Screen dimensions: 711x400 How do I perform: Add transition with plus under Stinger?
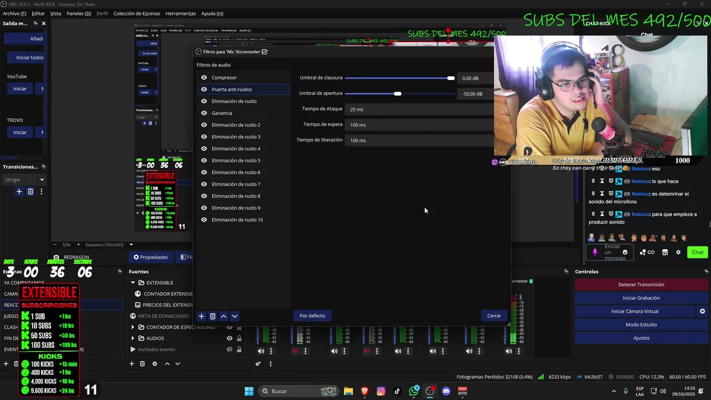(19, 192)
